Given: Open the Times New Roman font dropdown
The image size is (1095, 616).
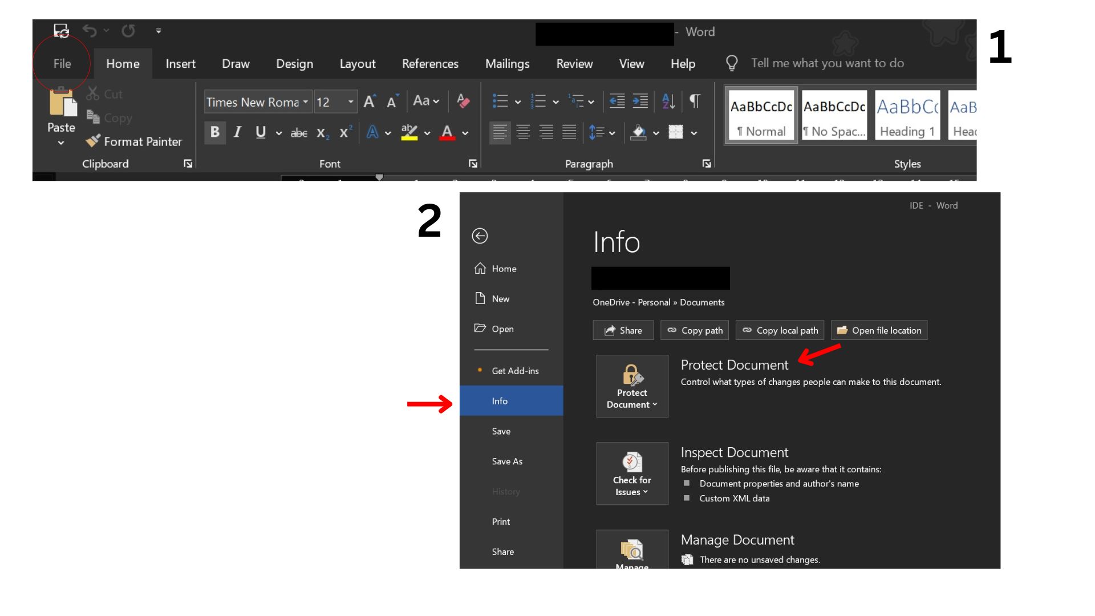Looking at the screenshot, I should [306, 102].
